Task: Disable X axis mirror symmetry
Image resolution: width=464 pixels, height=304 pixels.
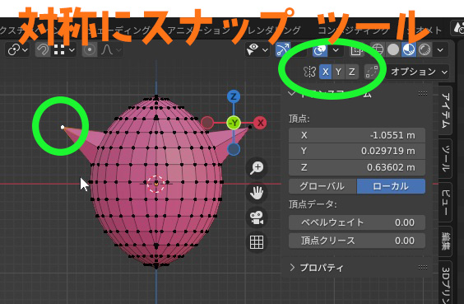Action: (325, 72)
